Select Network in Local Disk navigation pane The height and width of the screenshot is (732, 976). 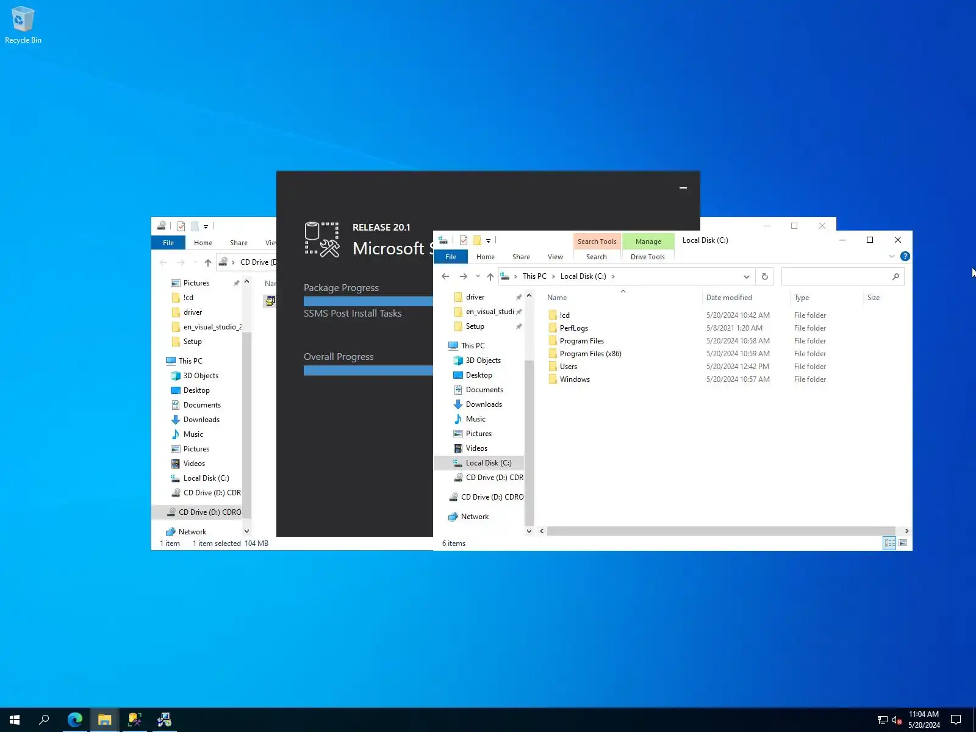click(475, 517)
